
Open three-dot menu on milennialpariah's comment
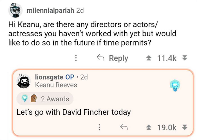tap(75, 58)
